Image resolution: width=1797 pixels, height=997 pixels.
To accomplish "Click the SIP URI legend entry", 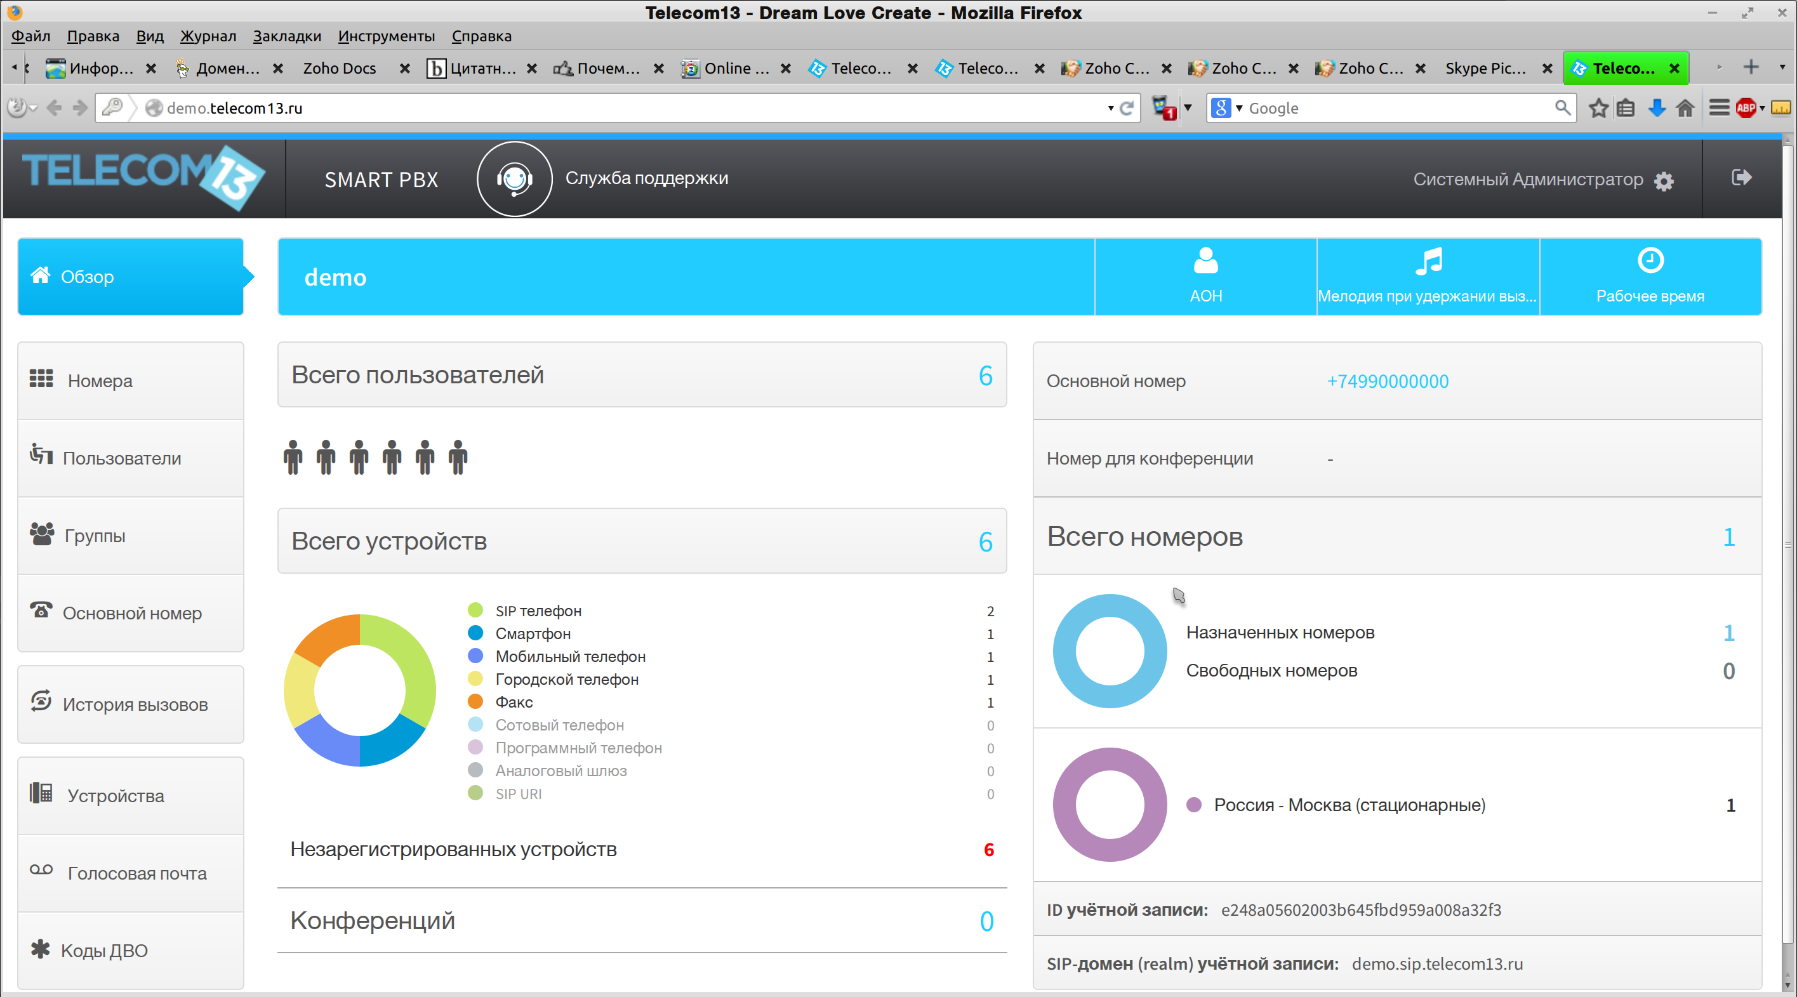I will tap(519, 794).
